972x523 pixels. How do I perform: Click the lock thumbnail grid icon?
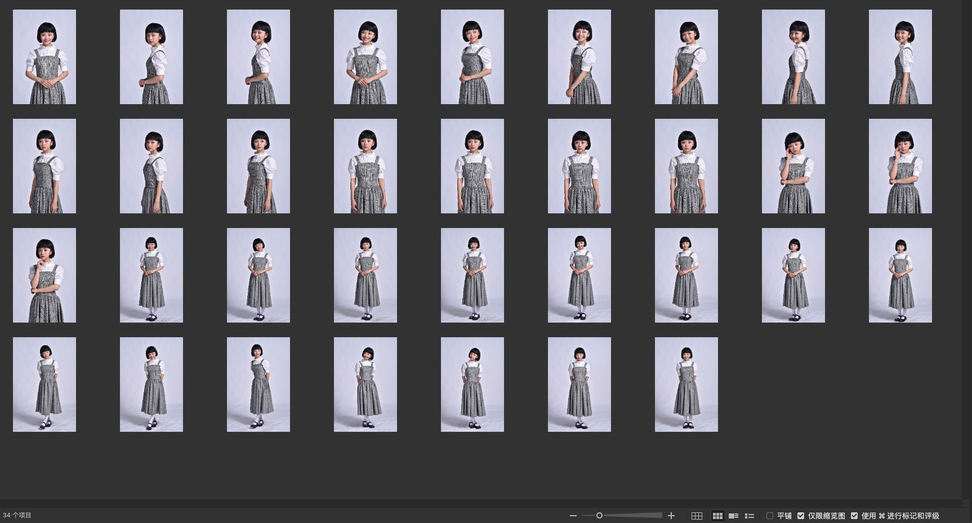(697, 516)
